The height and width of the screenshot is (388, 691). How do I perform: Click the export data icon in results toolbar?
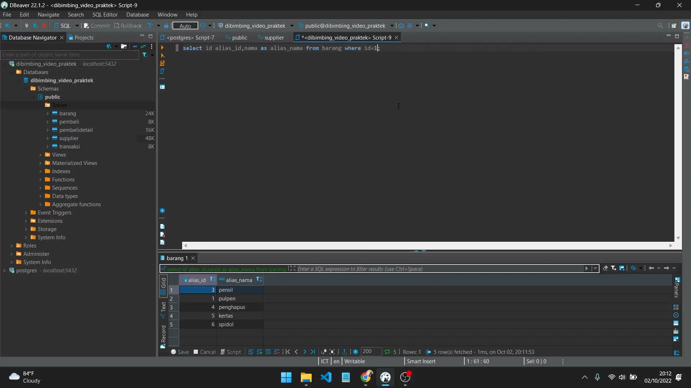(344, 352)
